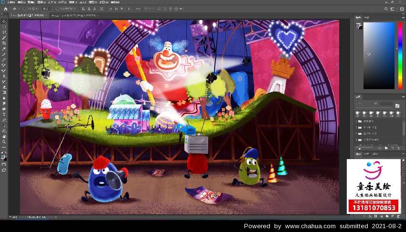Create a new brush in Brushes panel
Screen dimensions: 406x232
pos(392,148)
